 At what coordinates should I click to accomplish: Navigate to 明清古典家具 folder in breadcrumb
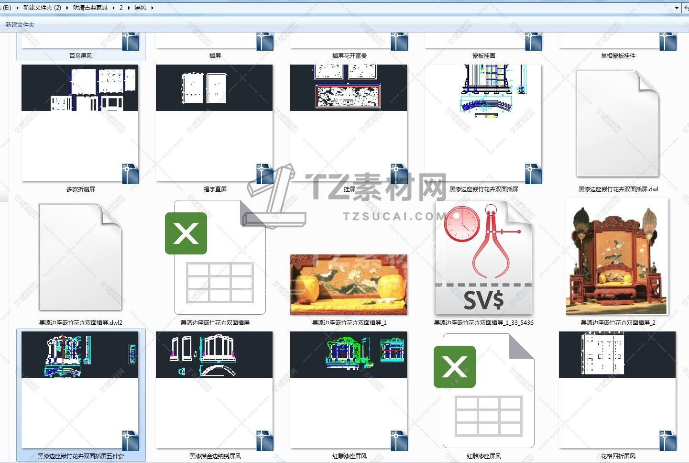90,8
